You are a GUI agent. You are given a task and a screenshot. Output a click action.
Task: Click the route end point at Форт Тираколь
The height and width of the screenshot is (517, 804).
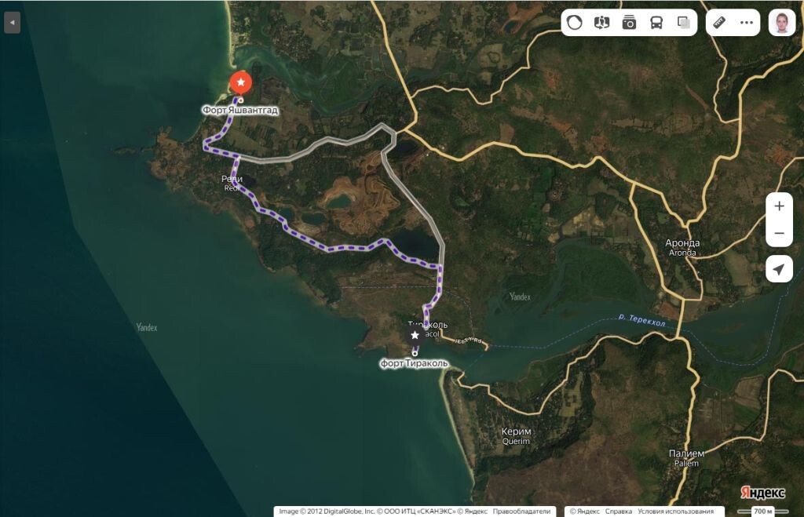coord(415,353)
